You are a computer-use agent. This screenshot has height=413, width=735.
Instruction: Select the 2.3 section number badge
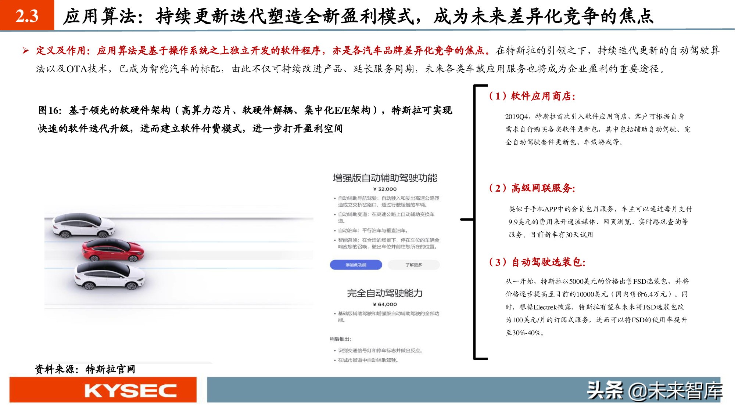27,15
